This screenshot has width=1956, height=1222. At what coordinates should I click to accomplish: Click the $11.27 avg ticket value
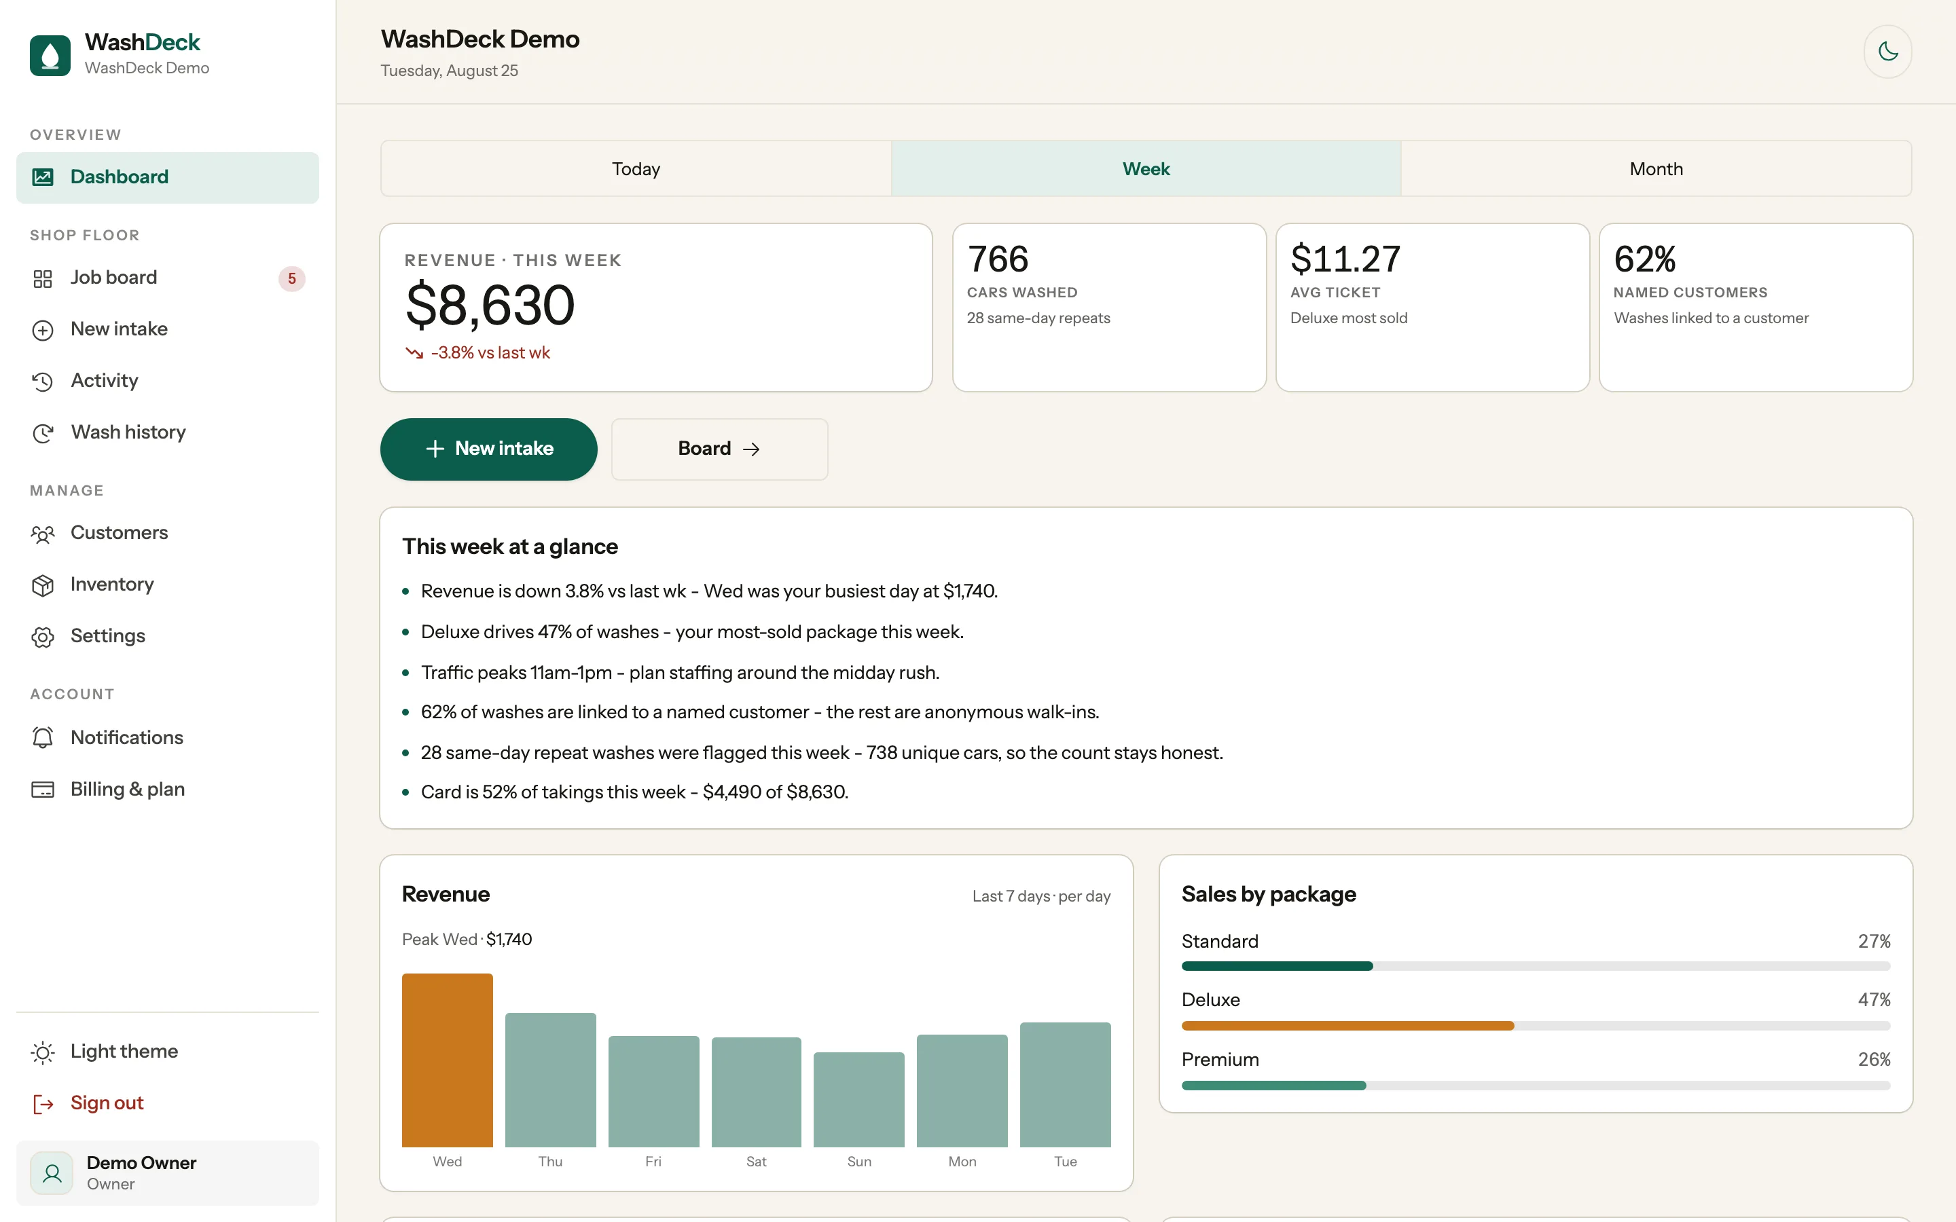click(x=1345, y=259)
